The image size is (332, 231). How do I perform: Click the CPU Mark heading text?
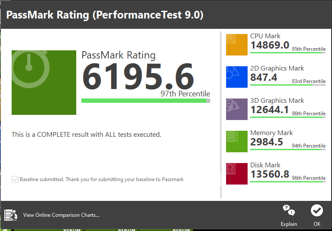[265, 36]
